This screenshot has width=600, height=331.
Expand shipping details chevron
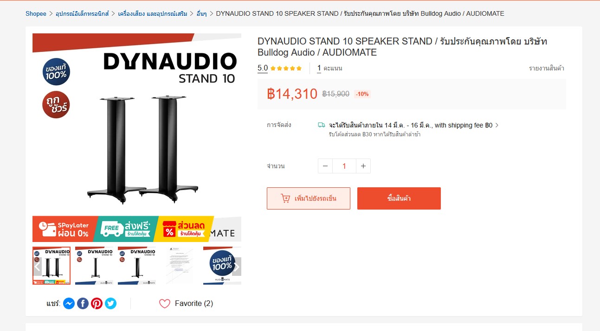[497, 125]
